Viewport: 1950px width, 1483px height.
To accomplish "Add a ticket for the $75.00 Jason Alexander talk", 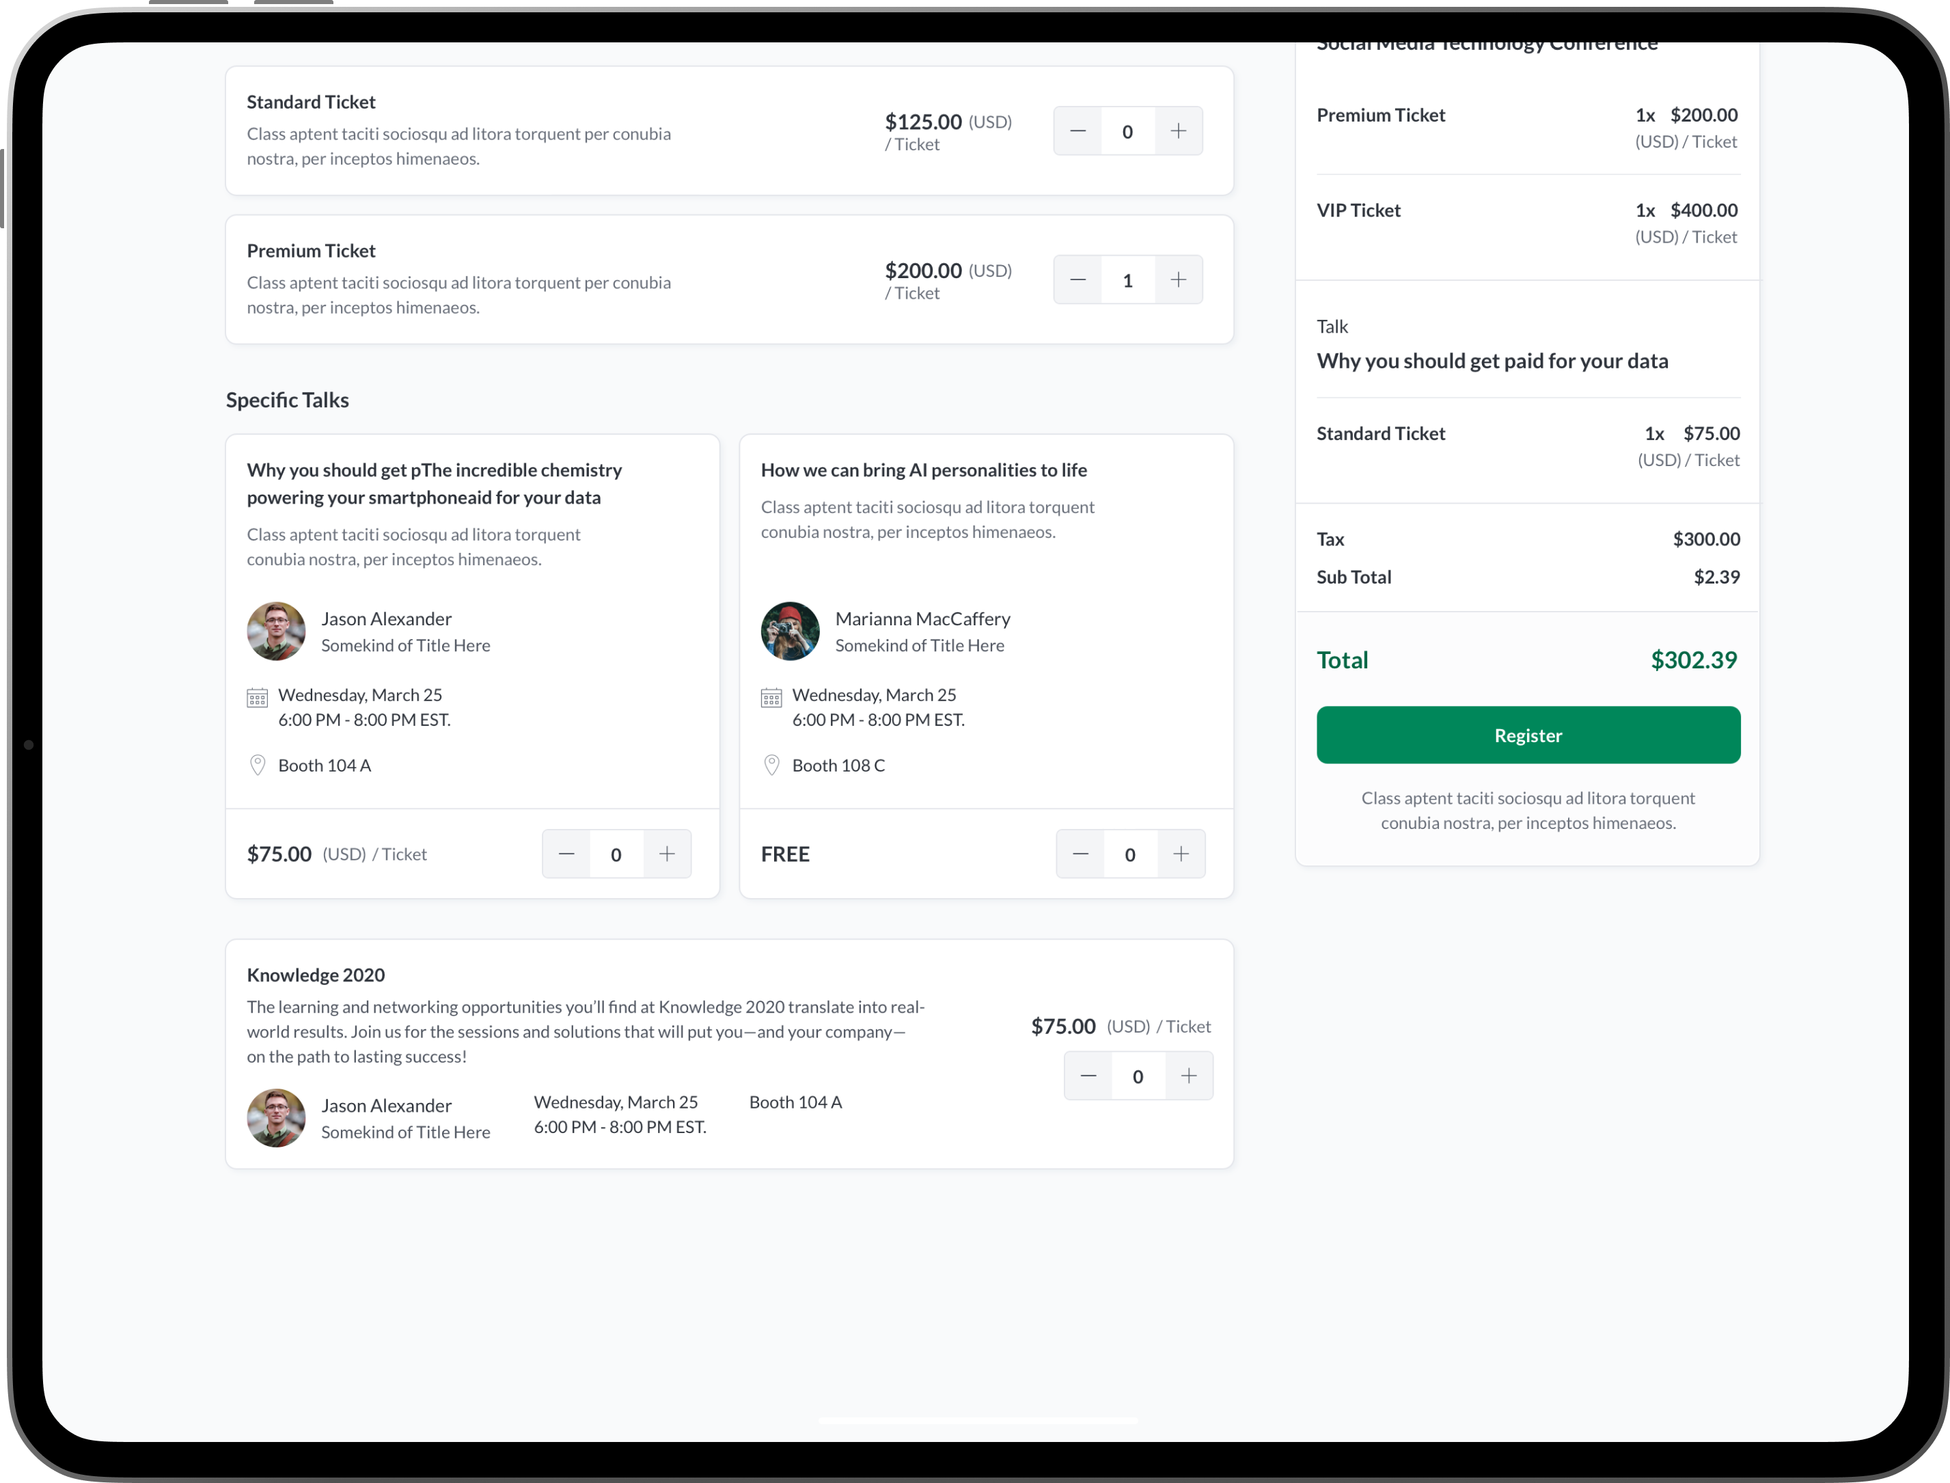I will (667, 854).
